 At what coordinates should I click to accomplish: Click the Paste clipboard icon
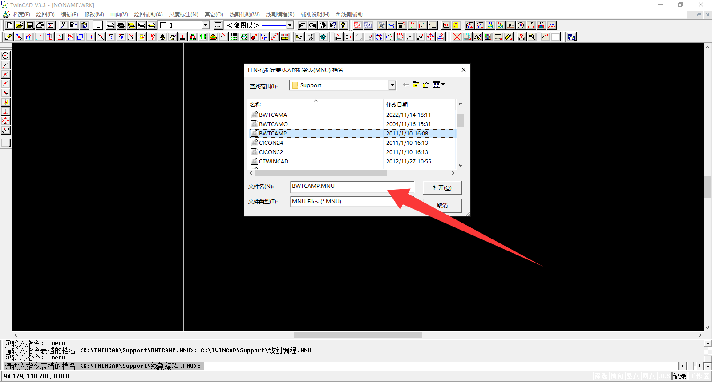84,25
